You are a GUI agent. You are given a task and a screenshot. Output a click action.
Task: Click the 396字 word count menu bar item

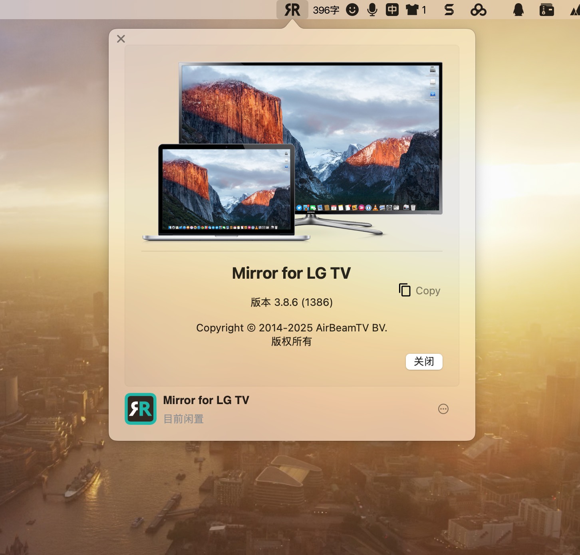(x=326, y=10)
